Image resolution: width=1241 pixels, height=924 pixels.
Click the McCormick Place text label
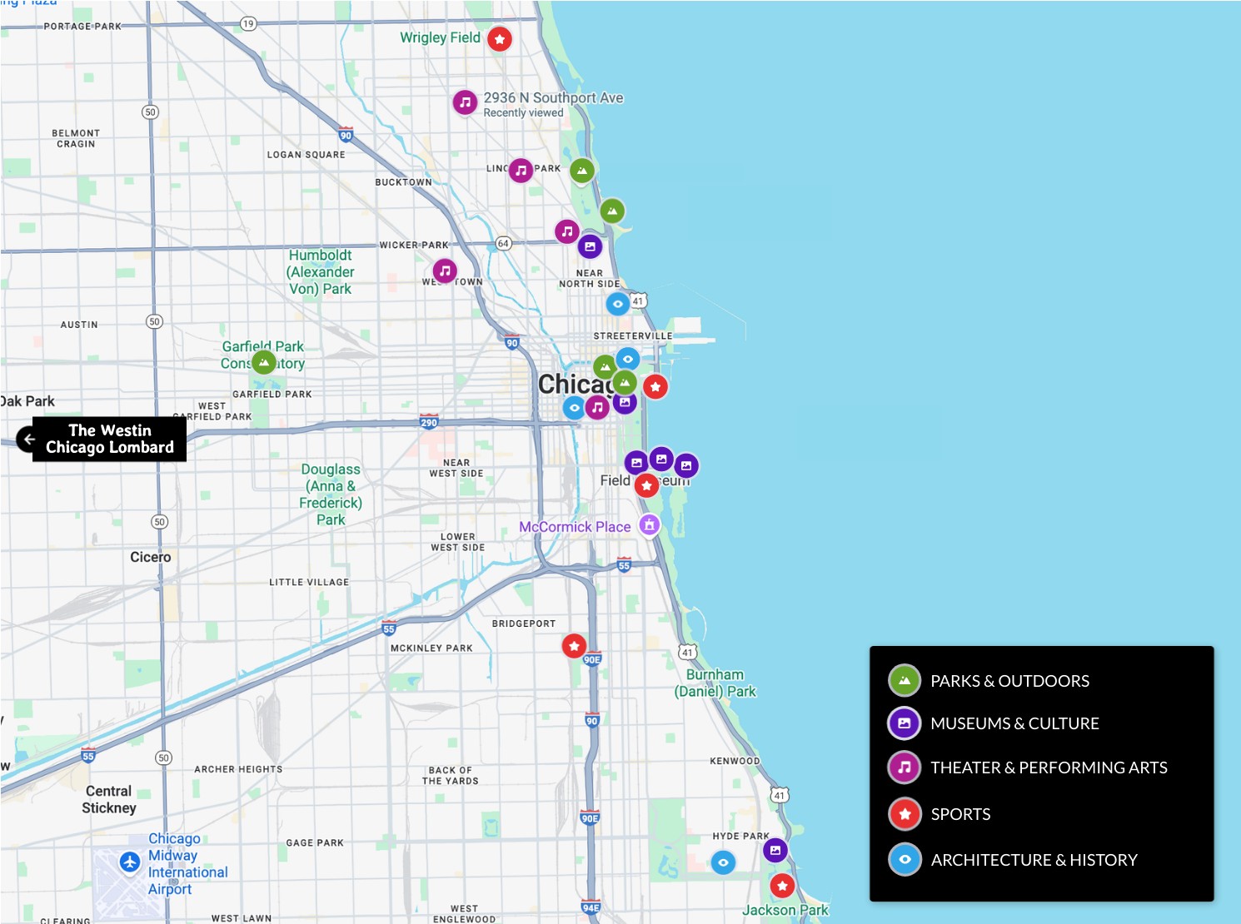tap(575, 527)
